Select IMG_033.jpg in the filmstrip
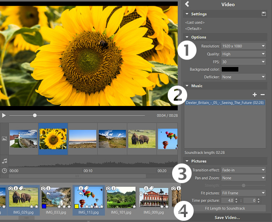The width and height of the screenshot is (272, 222). 56,200
